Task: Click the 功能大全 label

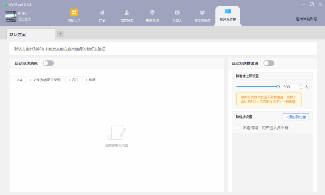Action: (74, 21)
